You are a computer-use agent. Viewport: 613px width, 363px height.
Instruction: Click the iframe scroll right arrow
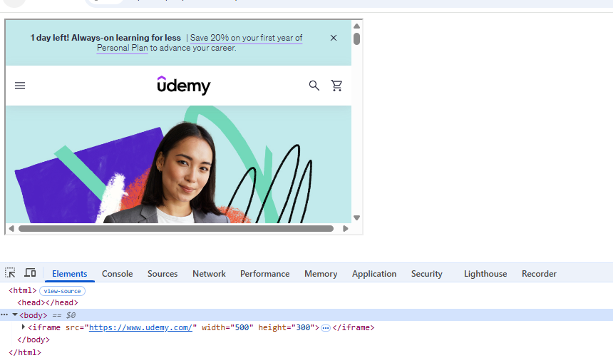pyautogui.click(x=345, y=228)
